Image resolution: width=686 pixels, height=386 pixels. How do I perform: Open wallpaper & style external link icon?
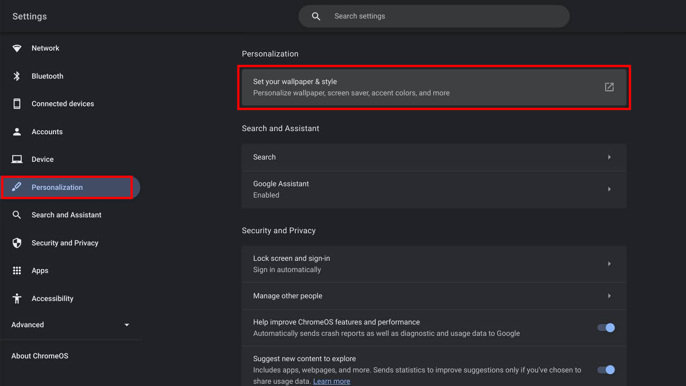click(x=609, y=87)
